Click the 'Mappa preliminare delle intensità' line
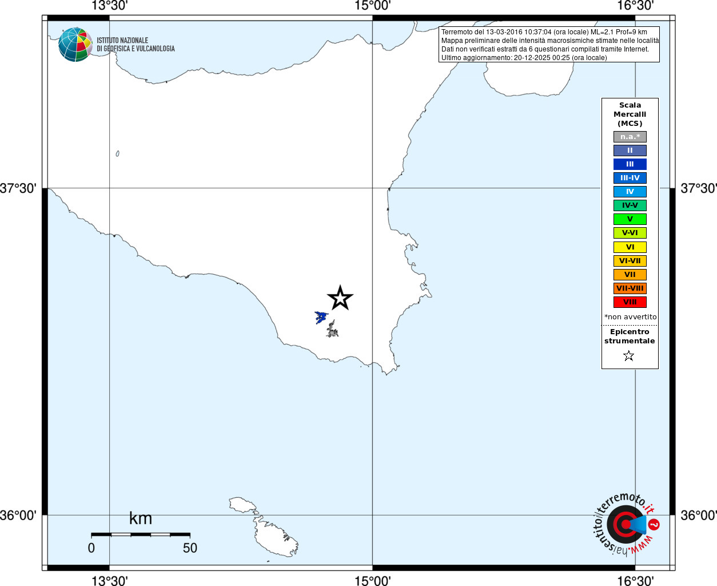 pos(549,41)
